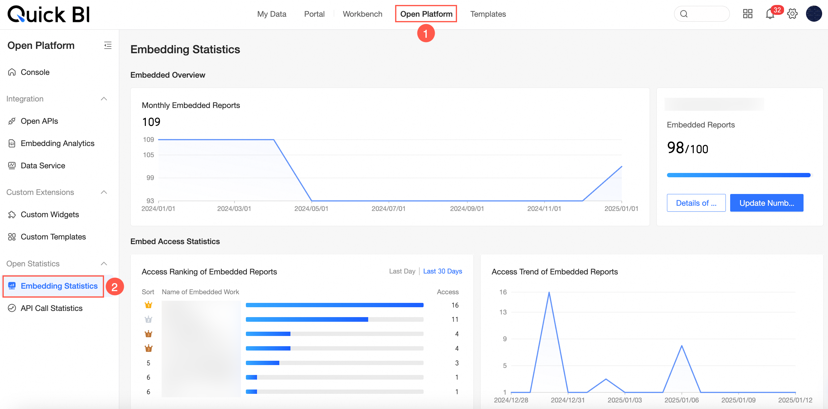Image resolution: width=828 pixels, height=409 pixels.
Task: Open Data Service from the sidebar icon
Action: click(x=11, y=165)
